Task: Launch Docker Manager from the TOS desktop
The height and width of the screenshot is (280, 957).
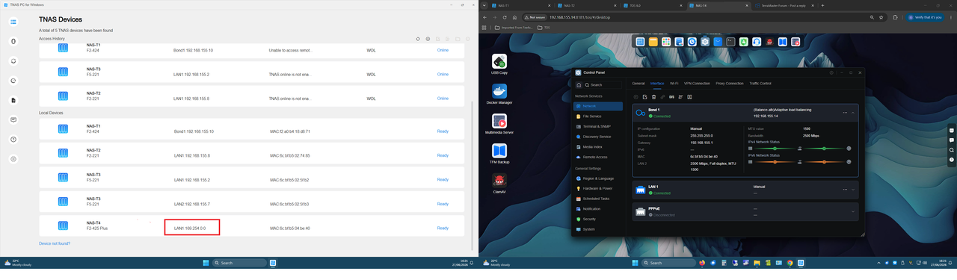Action: coord(499,93)
